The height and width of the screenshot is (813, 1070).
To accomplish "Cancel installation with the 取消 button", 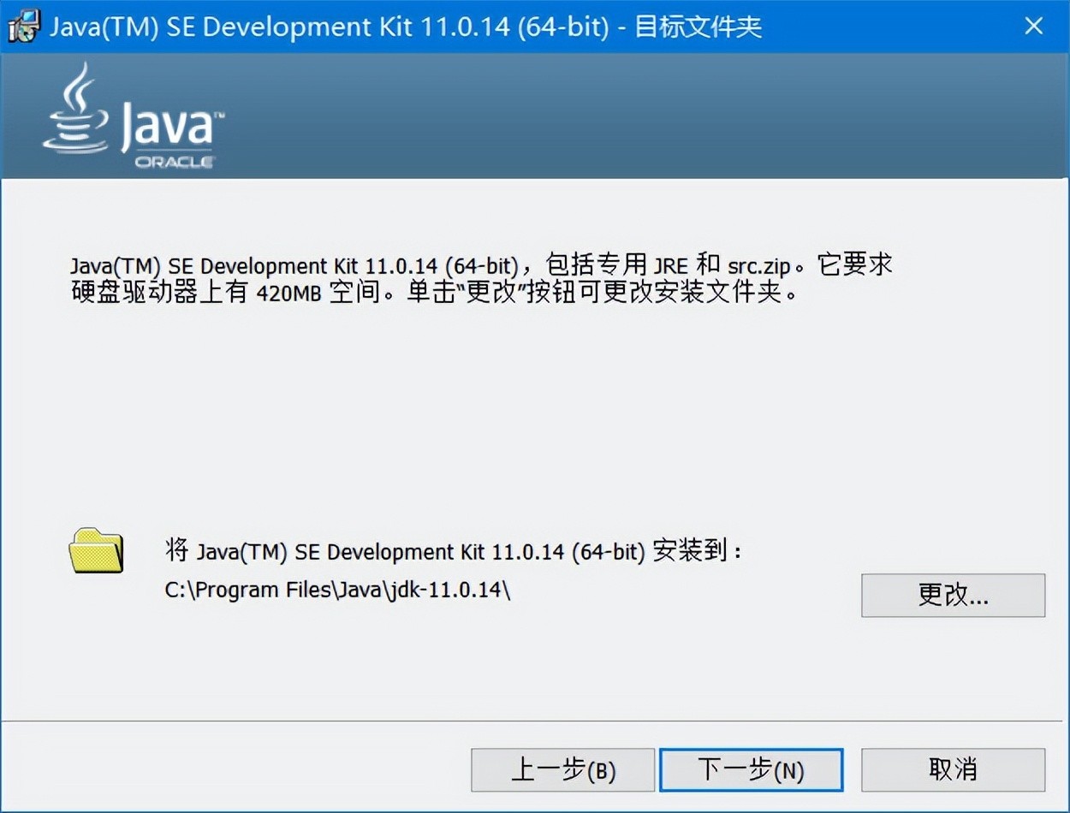I will point(953,768).
